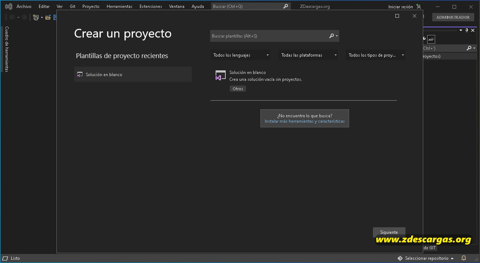Click the sign-in person icon
480x263 pixels.
419,6
